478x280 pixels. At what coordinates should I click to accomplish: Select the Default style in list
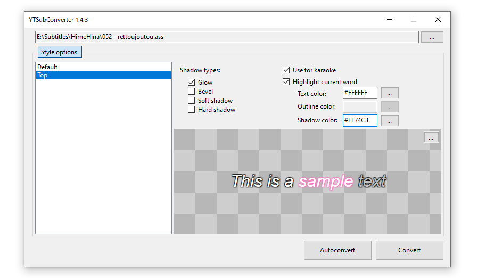103,67
